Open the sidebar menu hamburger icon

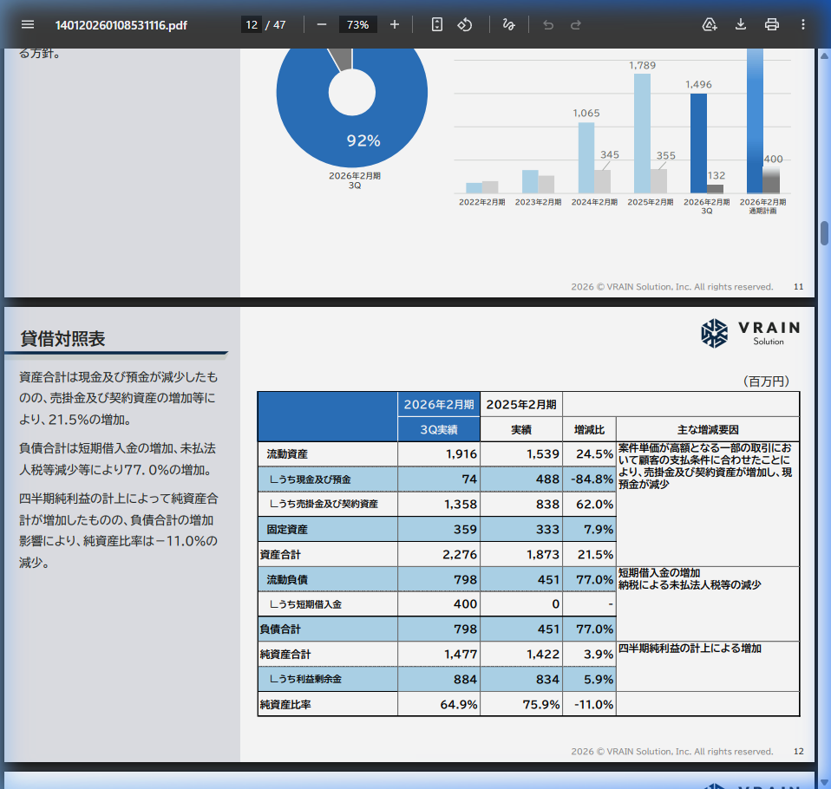click(x=28, y=24)
